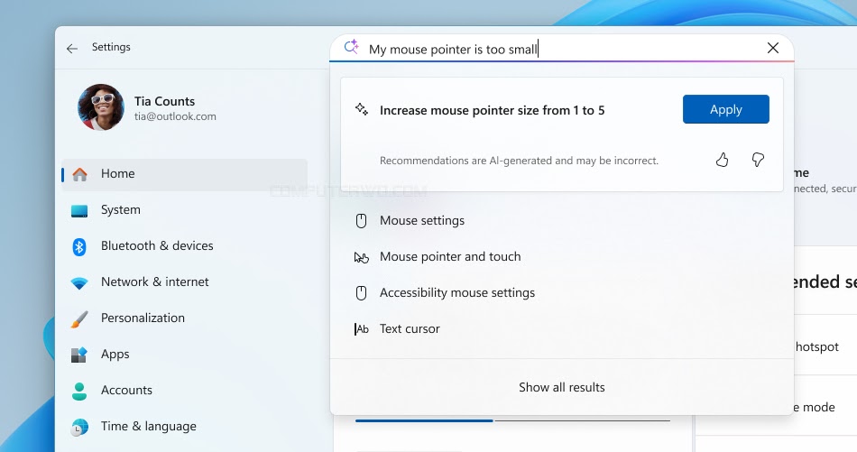Click the Apps icon in the sidebar
Screen dimensions: 857x452
pyautogui.click(x=79, y=355)
